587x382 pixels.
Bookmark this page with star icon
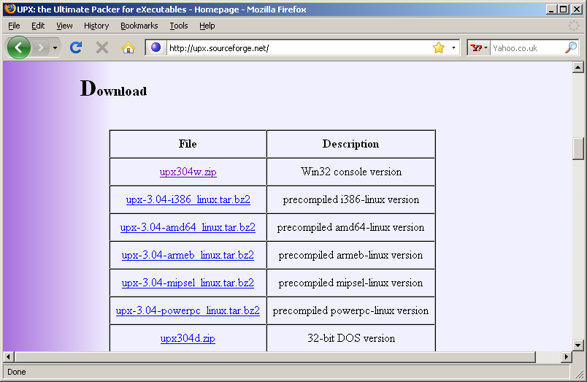[x=438, y=47]
